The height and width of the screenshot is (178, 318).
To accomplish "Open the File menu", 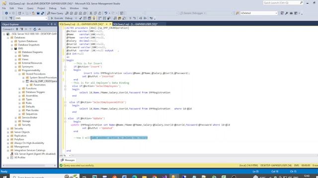I will coord(4,8).
